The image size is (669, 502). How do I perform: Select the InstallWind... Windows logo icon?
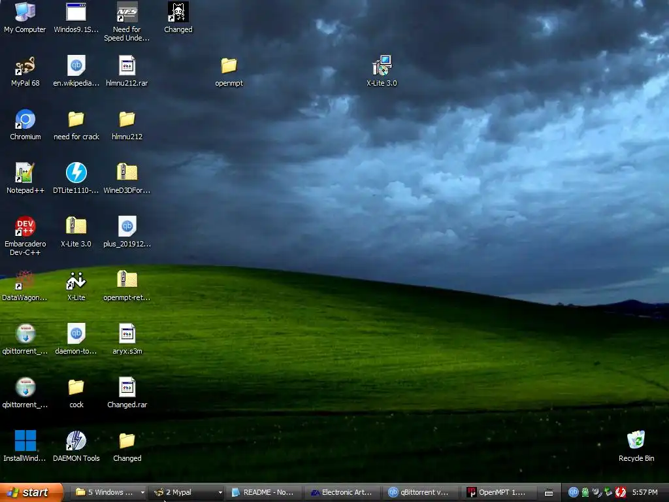click(x=25, y=446)
